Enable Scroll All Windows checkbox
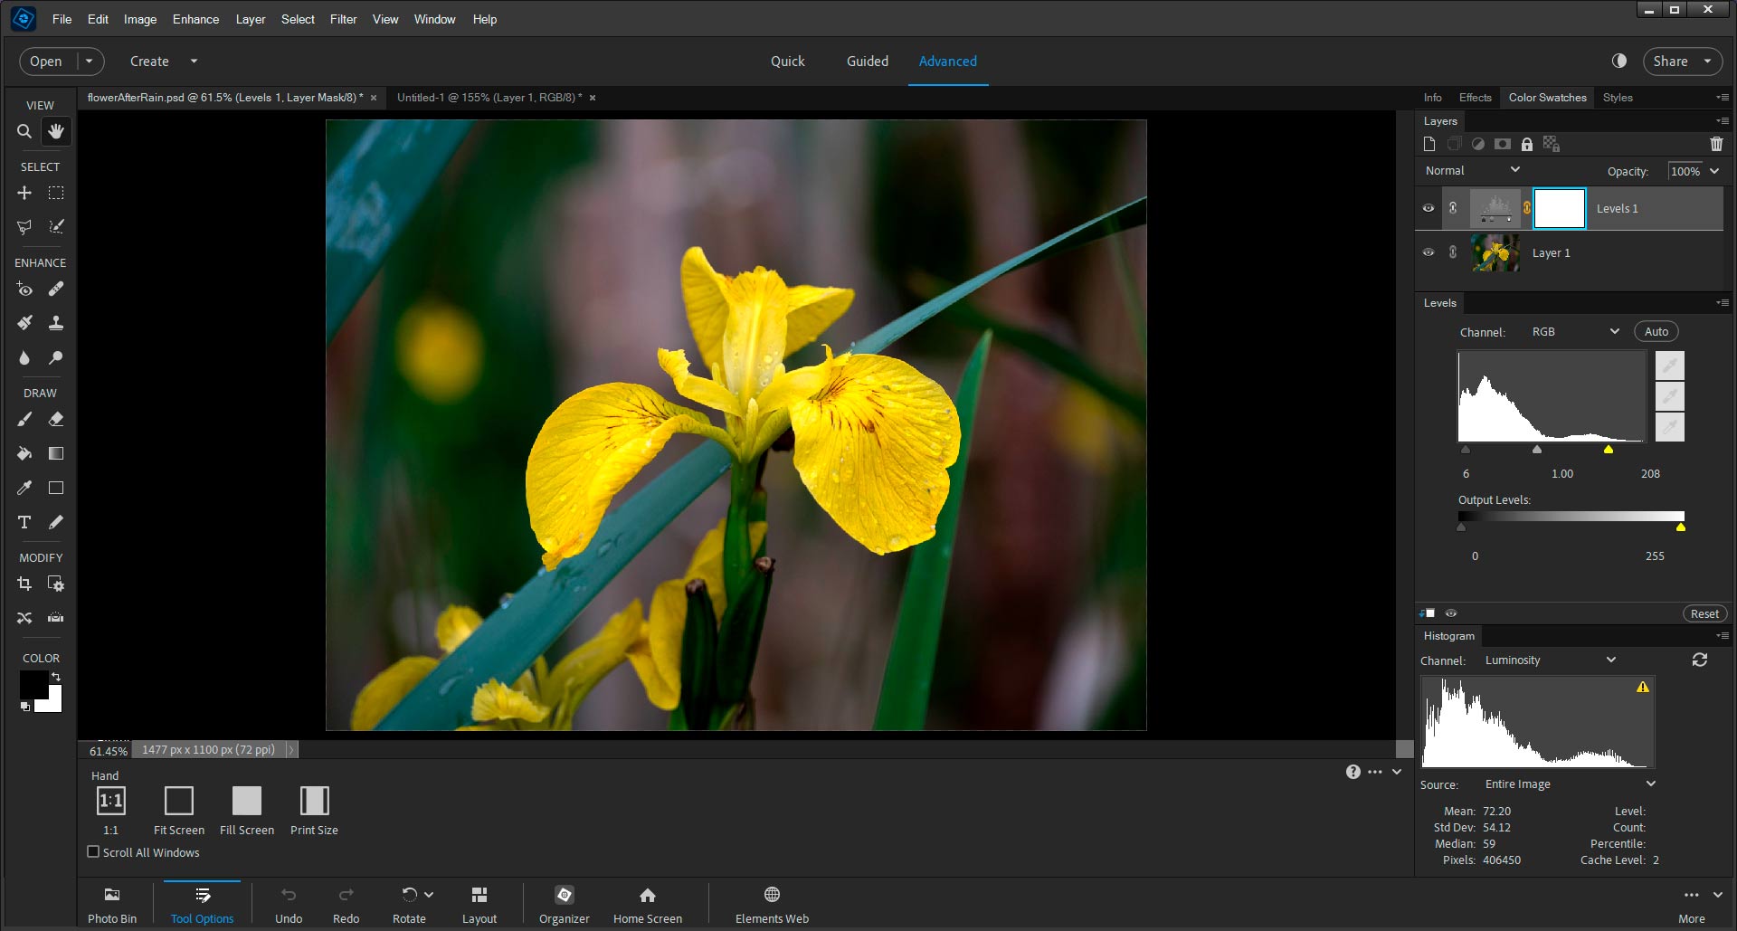 [93, 852]
